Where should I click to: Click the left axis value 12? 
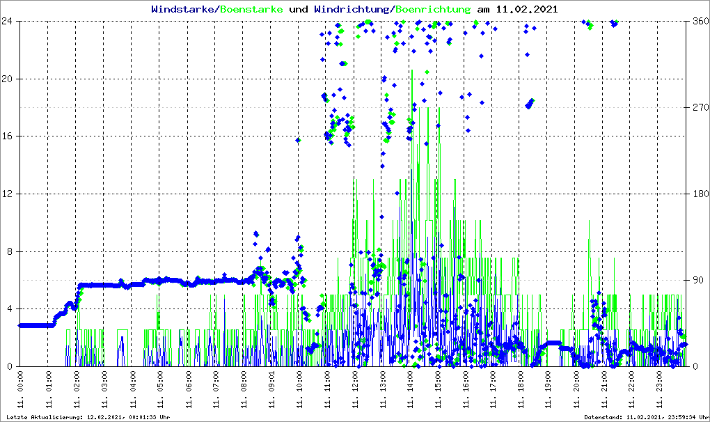coord(6,194)
